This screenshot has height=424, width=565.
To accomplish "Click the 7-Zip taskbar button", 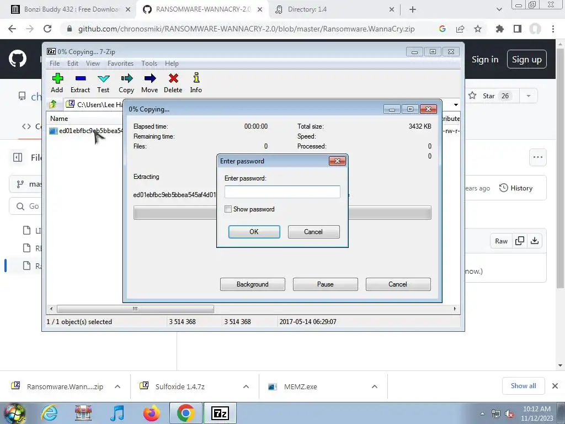I will coord(220,413).
